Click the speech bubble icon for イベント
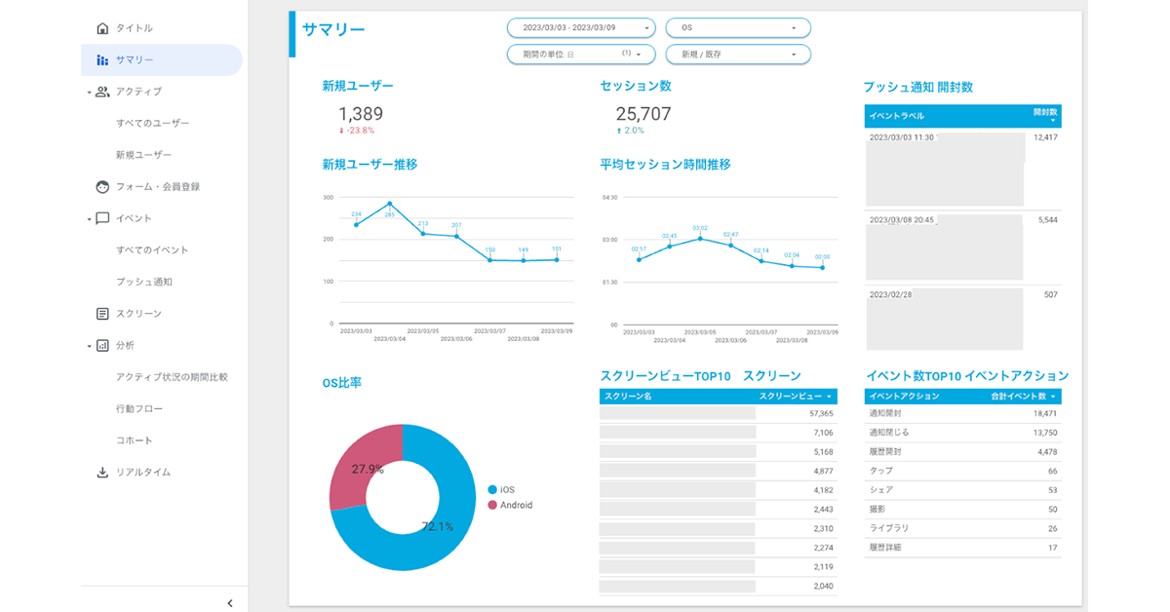 102,218
